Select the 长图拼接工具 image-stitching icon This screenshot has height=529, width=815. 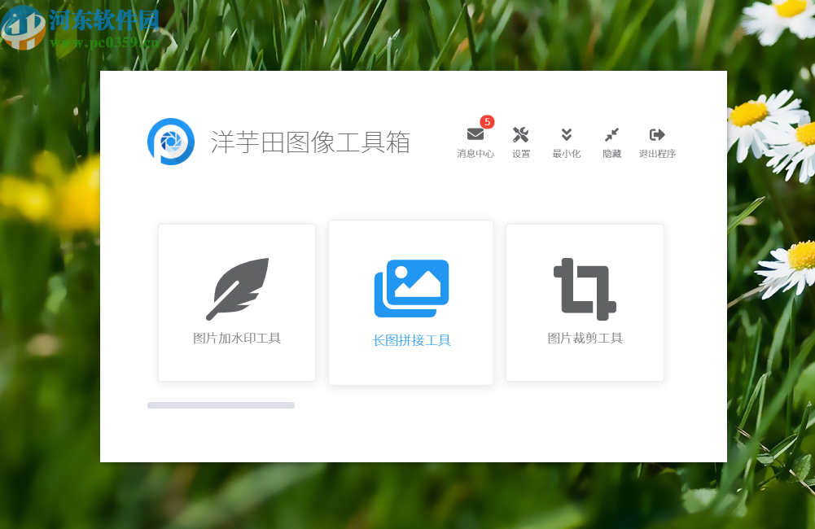click(411, 288)
